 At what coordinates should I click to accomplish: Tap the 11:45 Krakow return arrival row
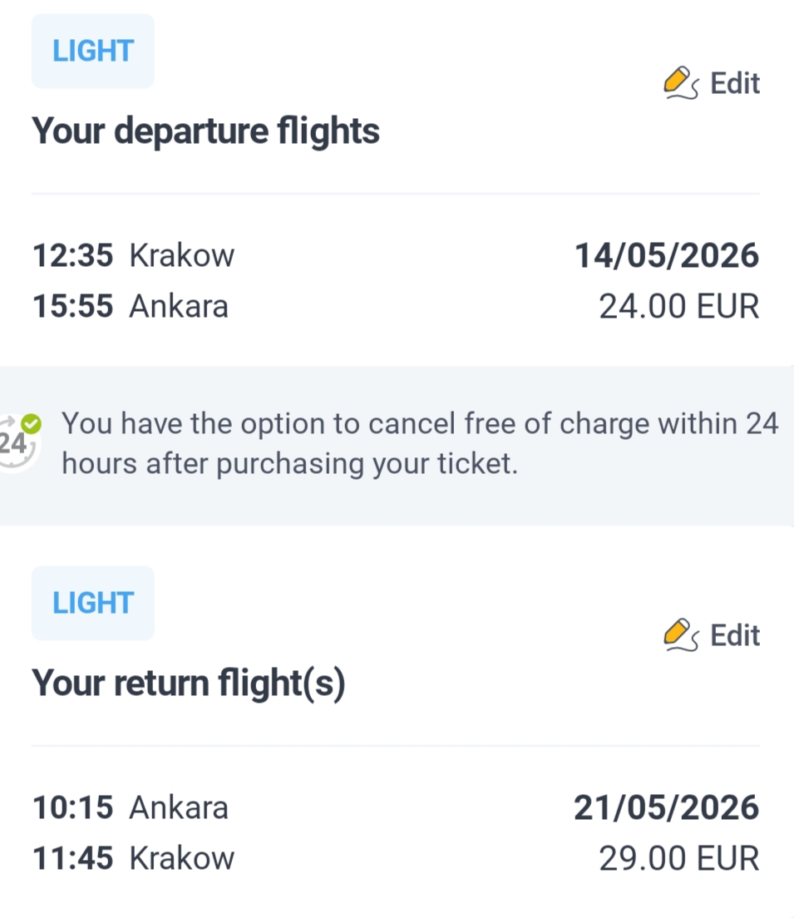[x=134, y=858]
